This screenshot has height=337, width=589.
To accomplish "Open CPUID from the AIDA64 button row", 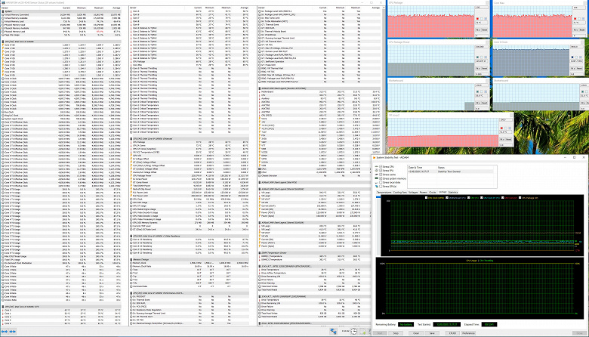I will pos(452,333).
